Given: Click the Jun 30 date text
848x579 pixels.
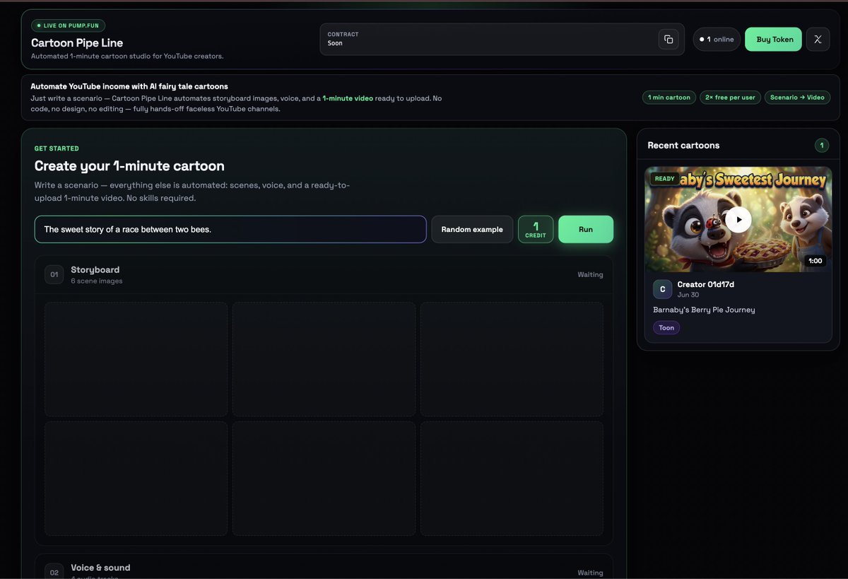Looking at the screenshot, I should [x=688, y=295].
